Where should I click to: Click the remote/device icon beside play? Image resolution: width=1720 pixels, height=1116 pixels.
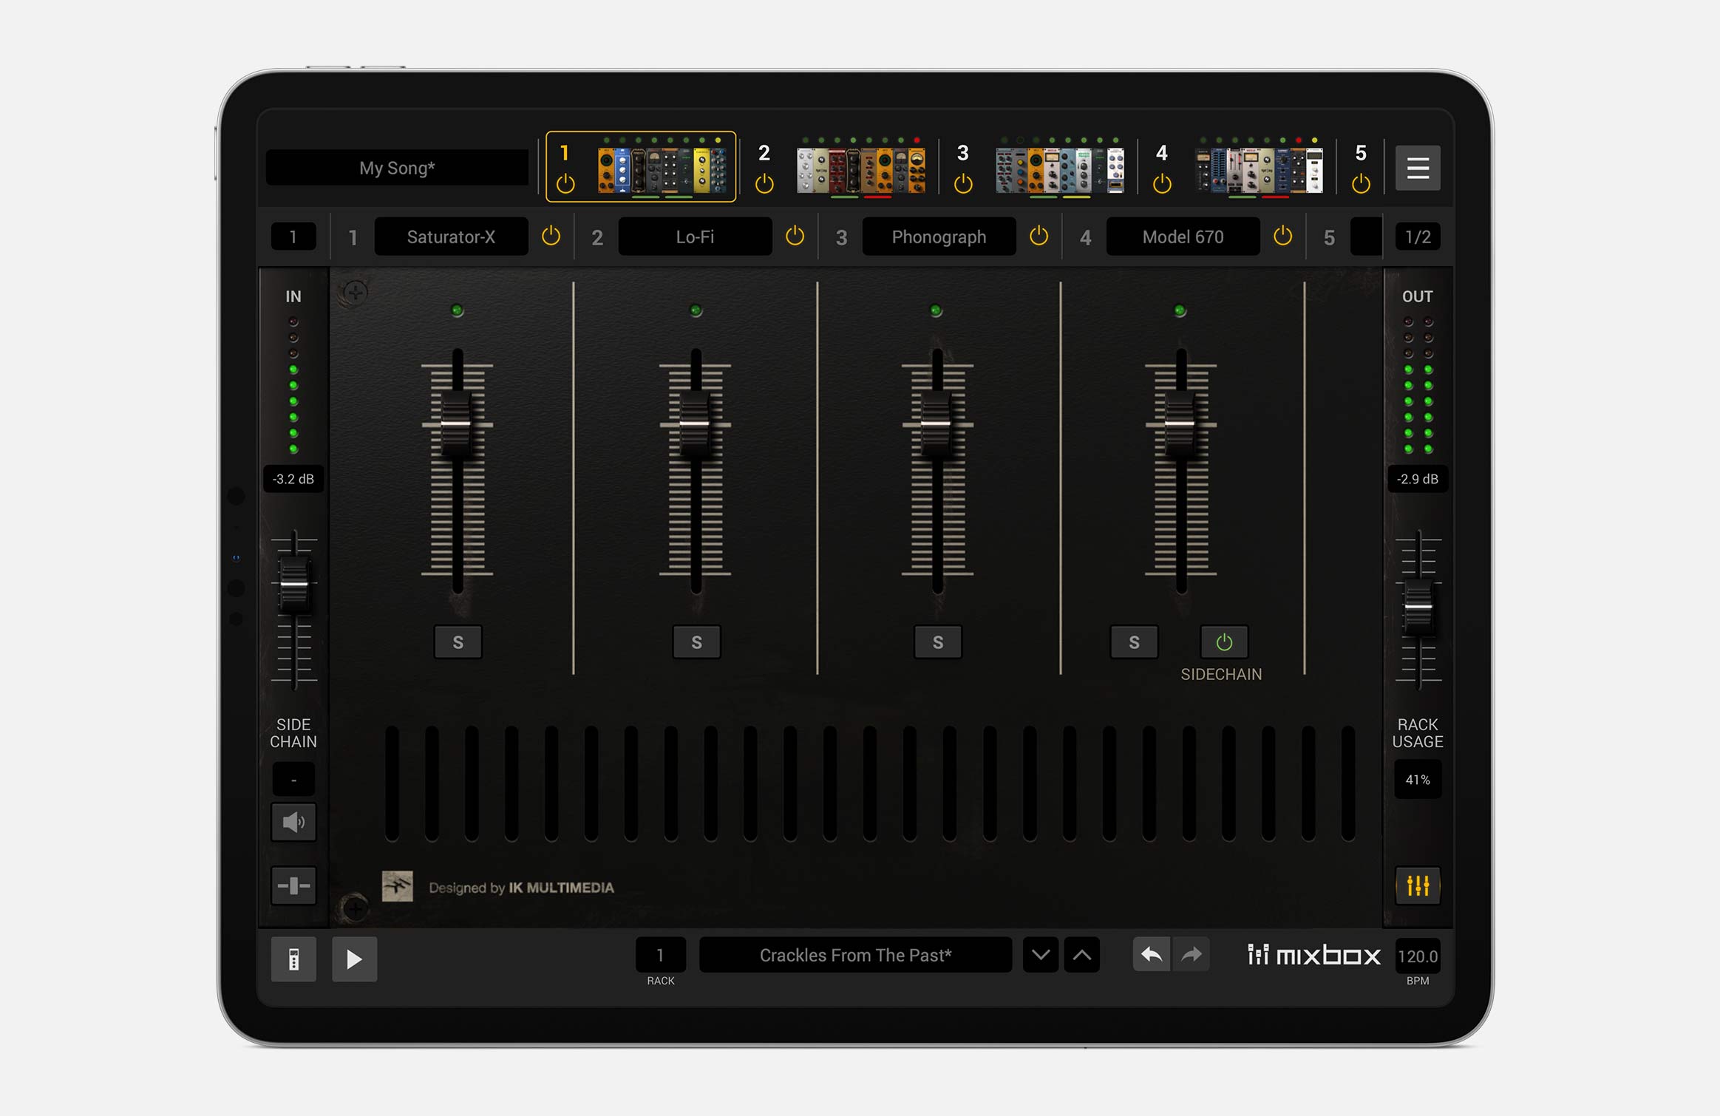coord(293,959)
